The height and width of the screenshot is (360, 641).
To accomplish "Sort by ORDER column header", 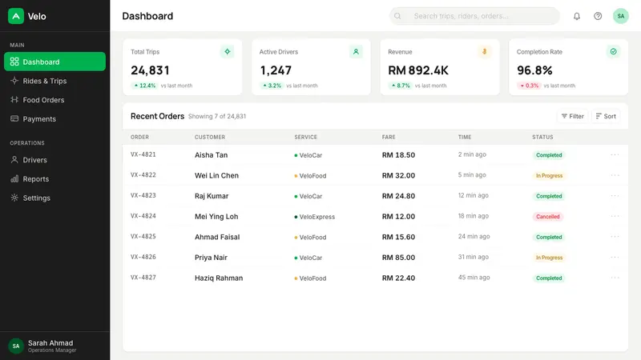I will point(139,137).
